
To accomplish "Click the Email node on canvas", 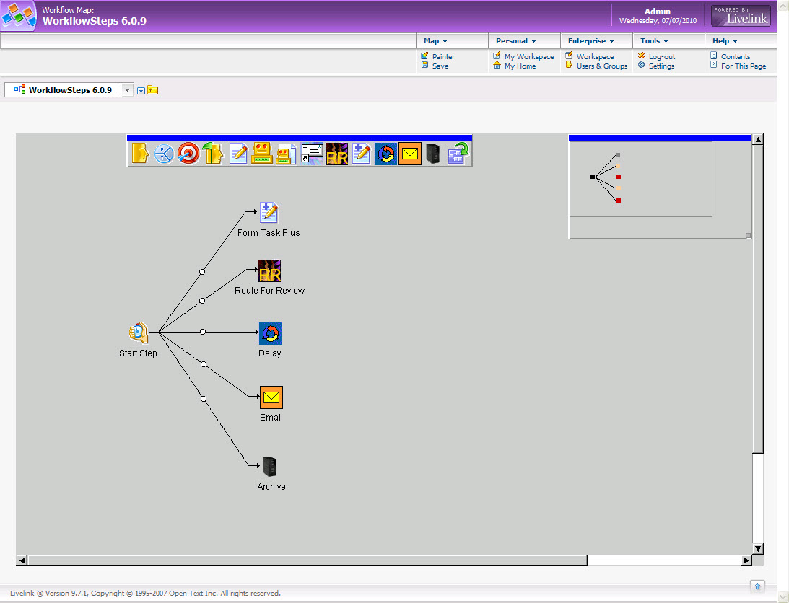I will 271,397.
